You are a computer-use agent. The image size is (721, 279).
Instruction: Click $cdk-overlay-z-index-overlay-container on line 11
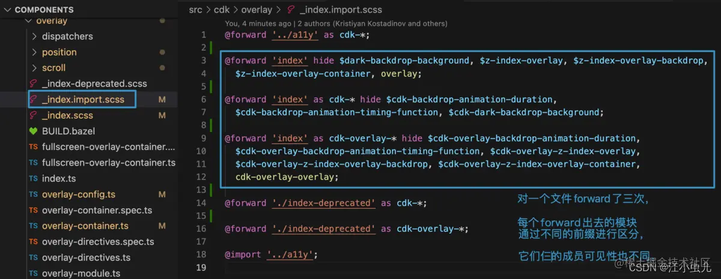(x=537, y=164)
